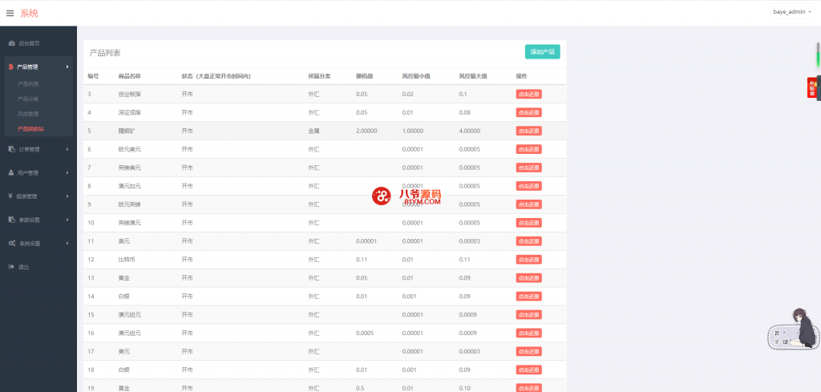This screenshot has height=392, width=821.
Task: Click 点击还原 for 英镑澳元
Action: (529, 222)
